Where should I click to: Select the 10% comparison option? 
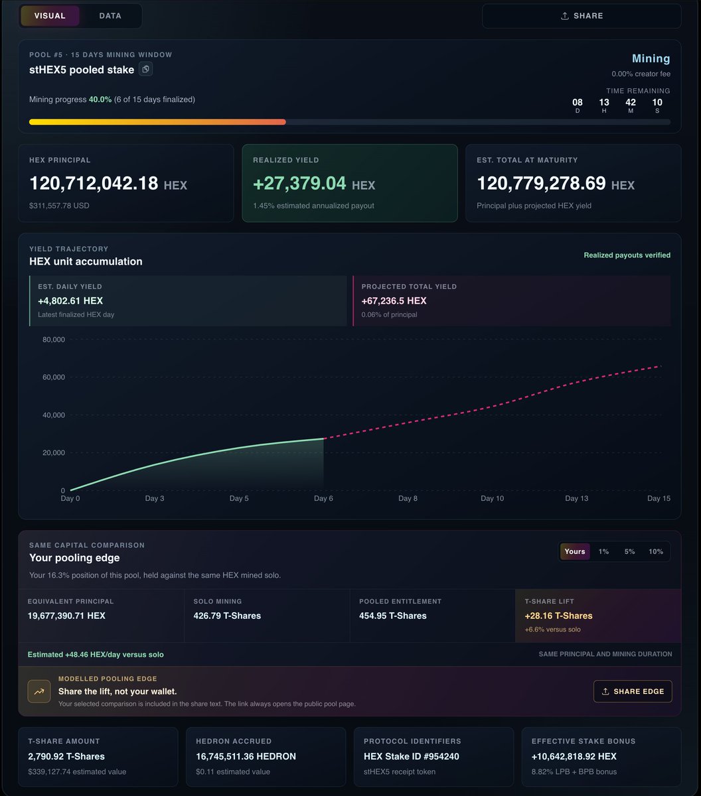[x=656, y=552]
